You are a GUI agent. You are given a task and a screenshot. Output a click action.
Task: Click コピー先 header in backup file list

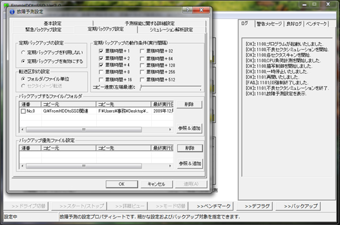(x=124, y=105)
